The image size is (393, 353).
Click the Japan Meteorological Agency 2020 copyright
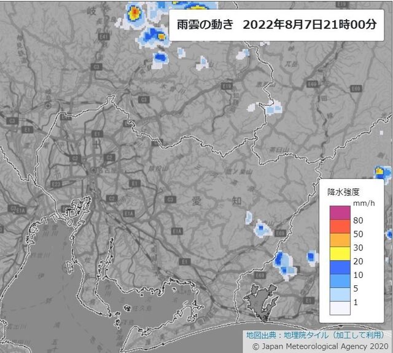tap(321, 346)
